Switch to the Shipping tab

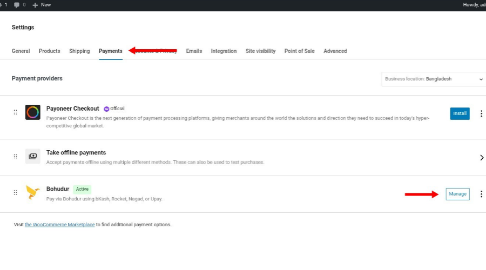pos(79,51)
